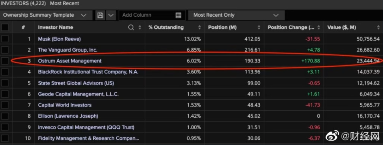Click the -31.55 position change value
Viewport: 383px width, 145px height.
coord(312,39)
